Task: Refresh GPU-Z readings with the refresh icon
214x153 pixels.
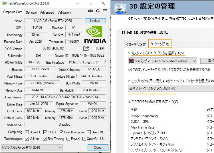Action: (x=98, y=11)
